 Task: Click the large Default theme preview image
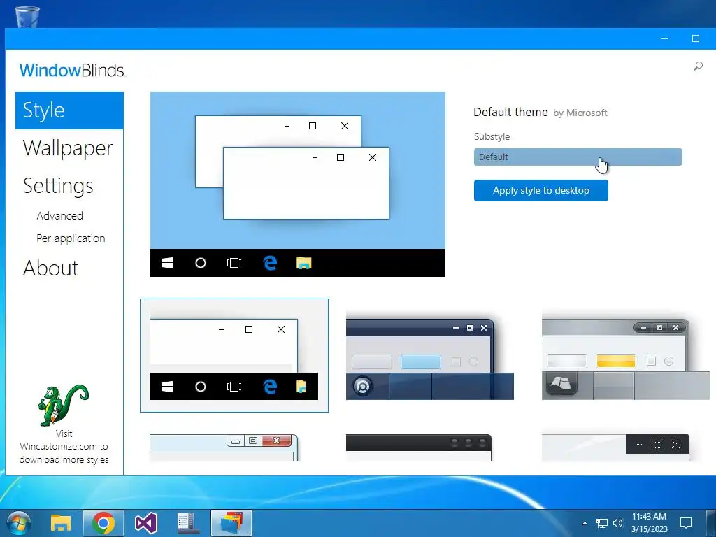(x=298, y=184)
